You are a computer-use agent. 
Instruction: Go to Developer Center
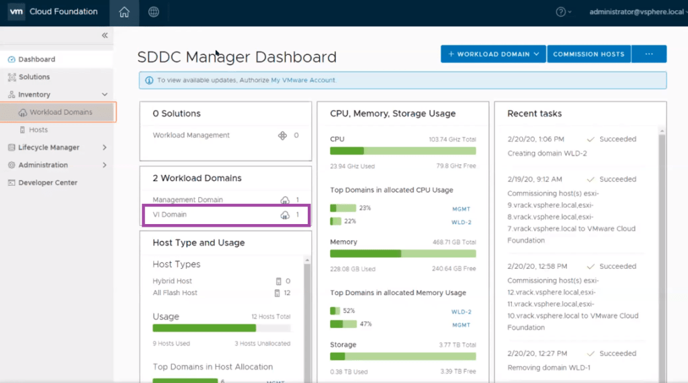click(x=47, y=182)
